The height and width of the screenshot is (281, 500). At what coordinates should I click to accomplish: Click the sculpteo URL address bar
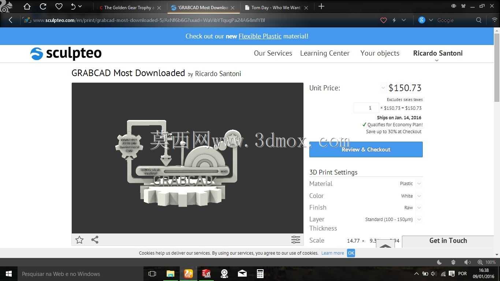[x=149, y=20]
